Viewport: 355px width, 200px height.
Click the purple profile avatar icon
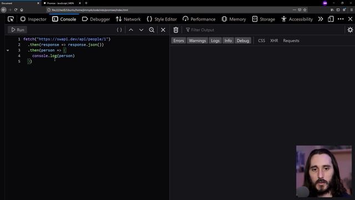pos(325,3)
